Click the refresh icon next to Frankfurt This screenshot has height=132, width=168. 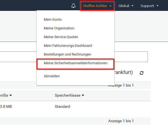142,73
